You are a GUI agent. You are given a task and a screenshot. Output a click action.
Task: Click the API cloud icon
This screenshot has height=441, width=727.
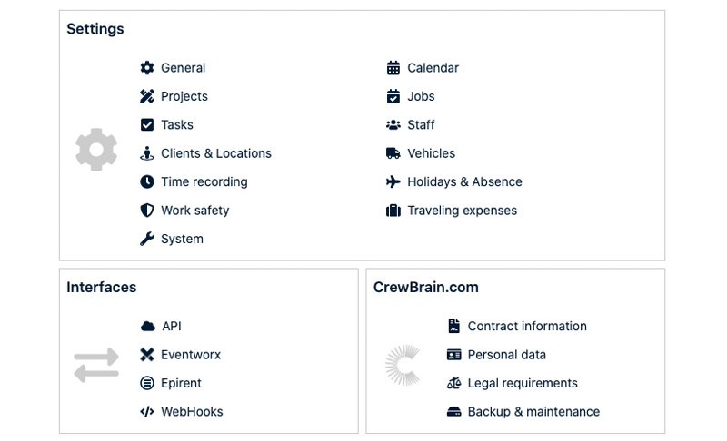pos(148,326)
